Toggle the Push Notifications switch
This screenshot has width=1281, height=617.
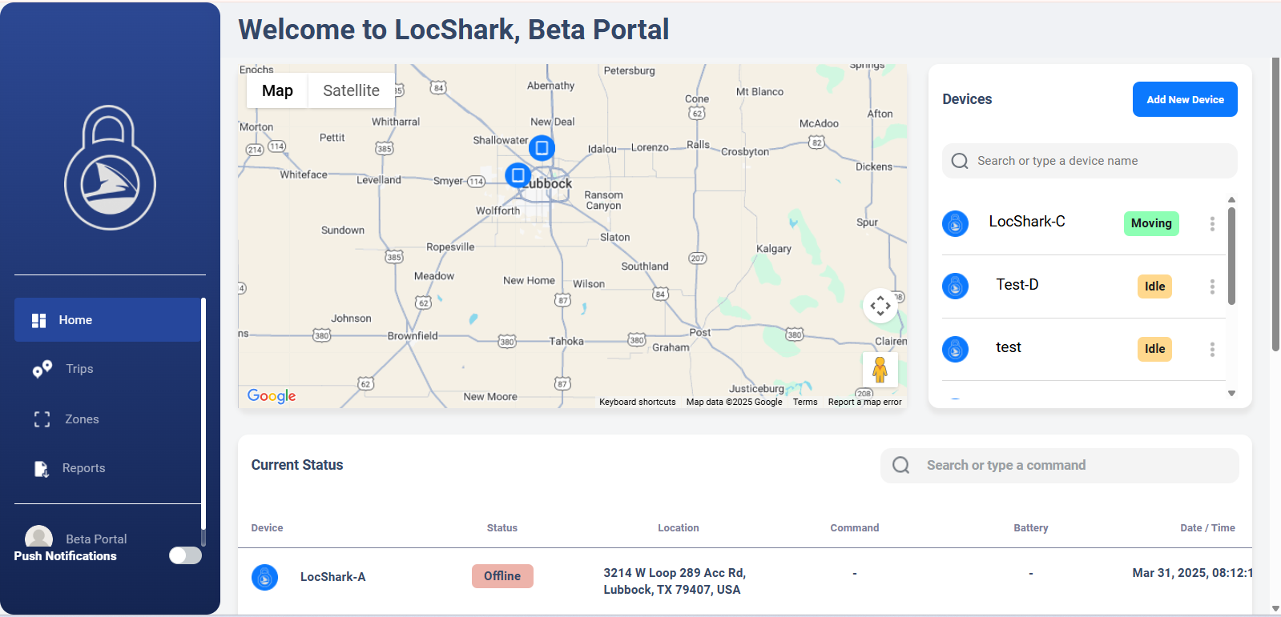(185, 555)
